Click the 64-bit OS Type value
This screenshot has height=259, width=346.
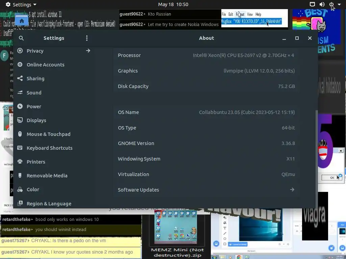tap(288, 128)
